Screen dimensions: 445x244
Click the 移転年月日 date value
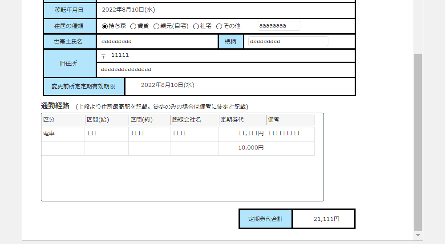129,9
